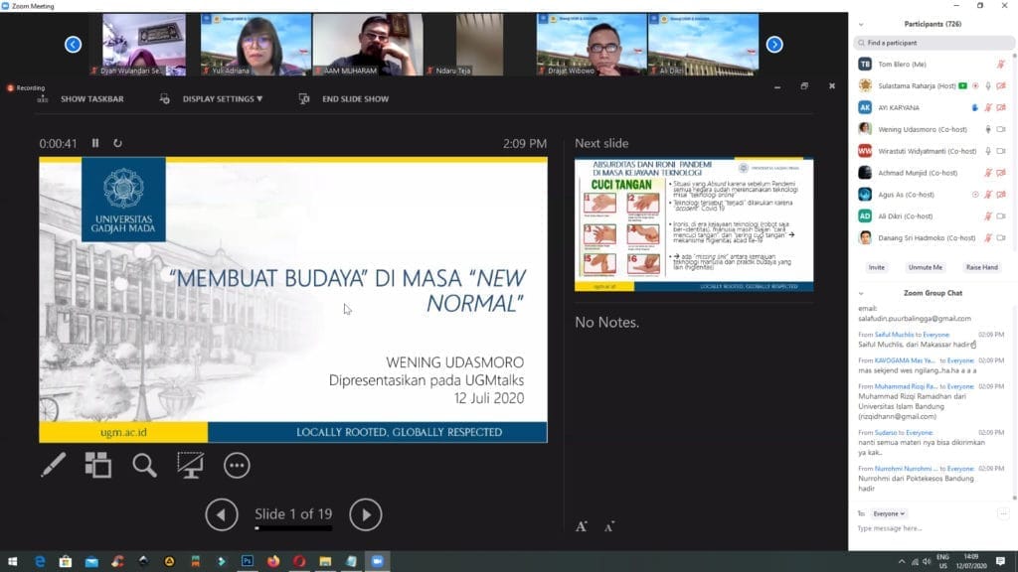Click the Raise Hand button
The height and width of the screenshot is (572, 1018).
[981, 267]
